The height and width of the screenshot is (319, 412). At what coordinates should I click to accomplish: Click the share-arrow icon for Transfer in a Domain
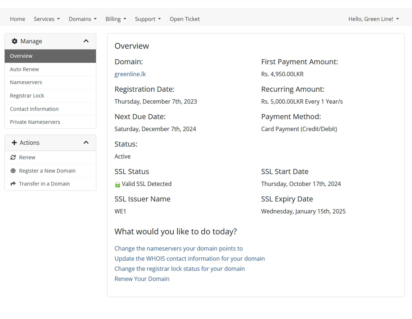(13, 184)
